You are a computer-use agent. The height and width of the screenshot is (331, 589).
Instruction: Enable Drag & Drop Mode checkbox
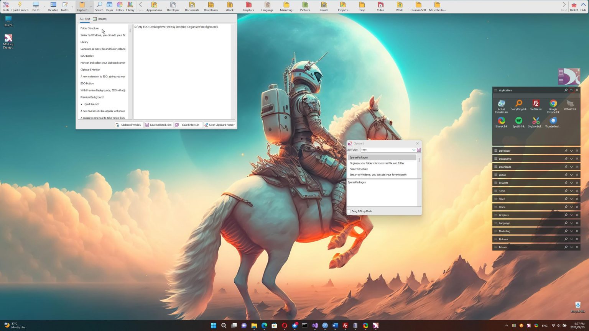coord(349,211)
